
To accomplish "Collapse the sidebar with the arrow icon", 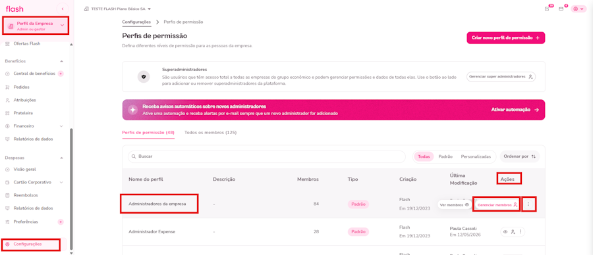I will (62, 9).
